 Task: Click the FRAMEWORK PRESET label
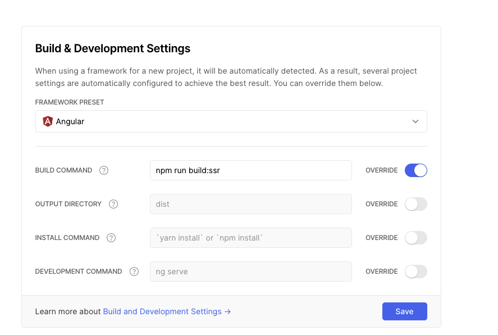point(70,102)
